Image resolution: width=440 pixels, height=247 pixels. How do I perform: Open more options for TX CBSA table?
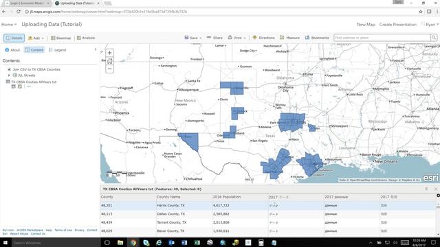[29, 86]
